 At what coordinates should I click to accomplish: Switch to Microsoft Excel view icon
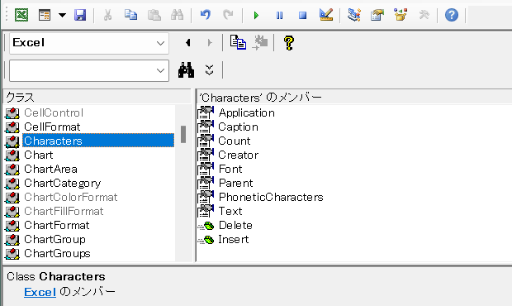21,15
